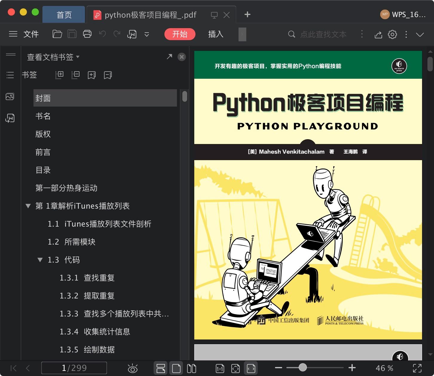Toggle continuous scrolling view

(161, 368)
